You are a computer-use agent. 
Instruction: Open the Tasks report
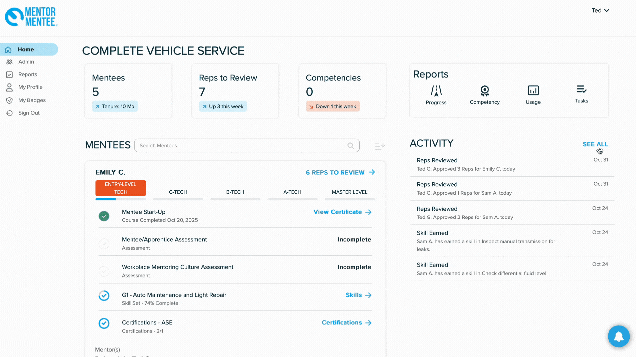tap(581, 94)
